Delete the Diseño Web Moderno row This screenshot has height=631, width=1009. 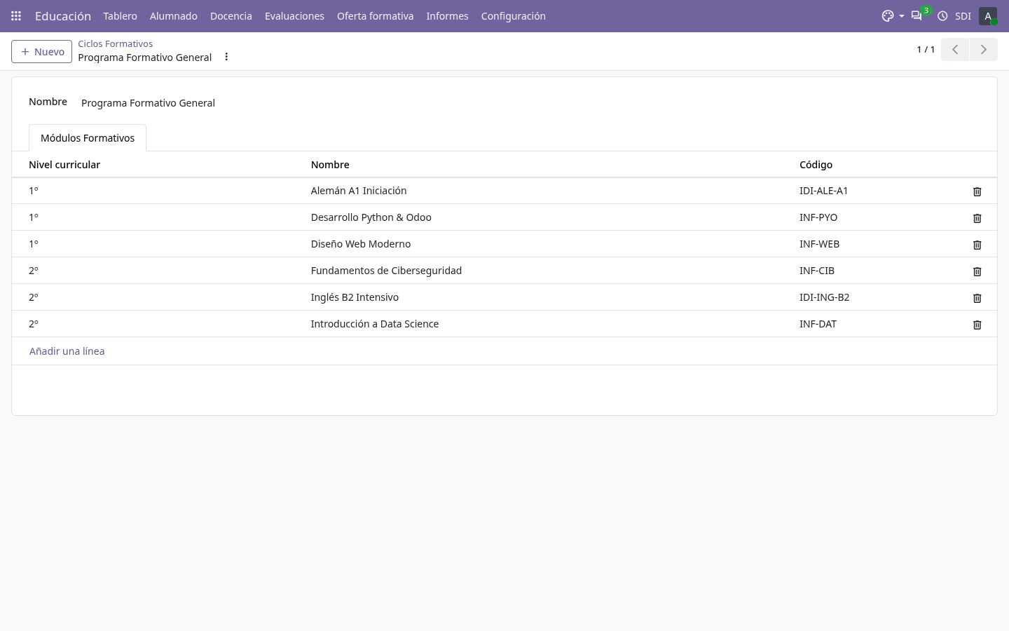(x=977, y=245)
